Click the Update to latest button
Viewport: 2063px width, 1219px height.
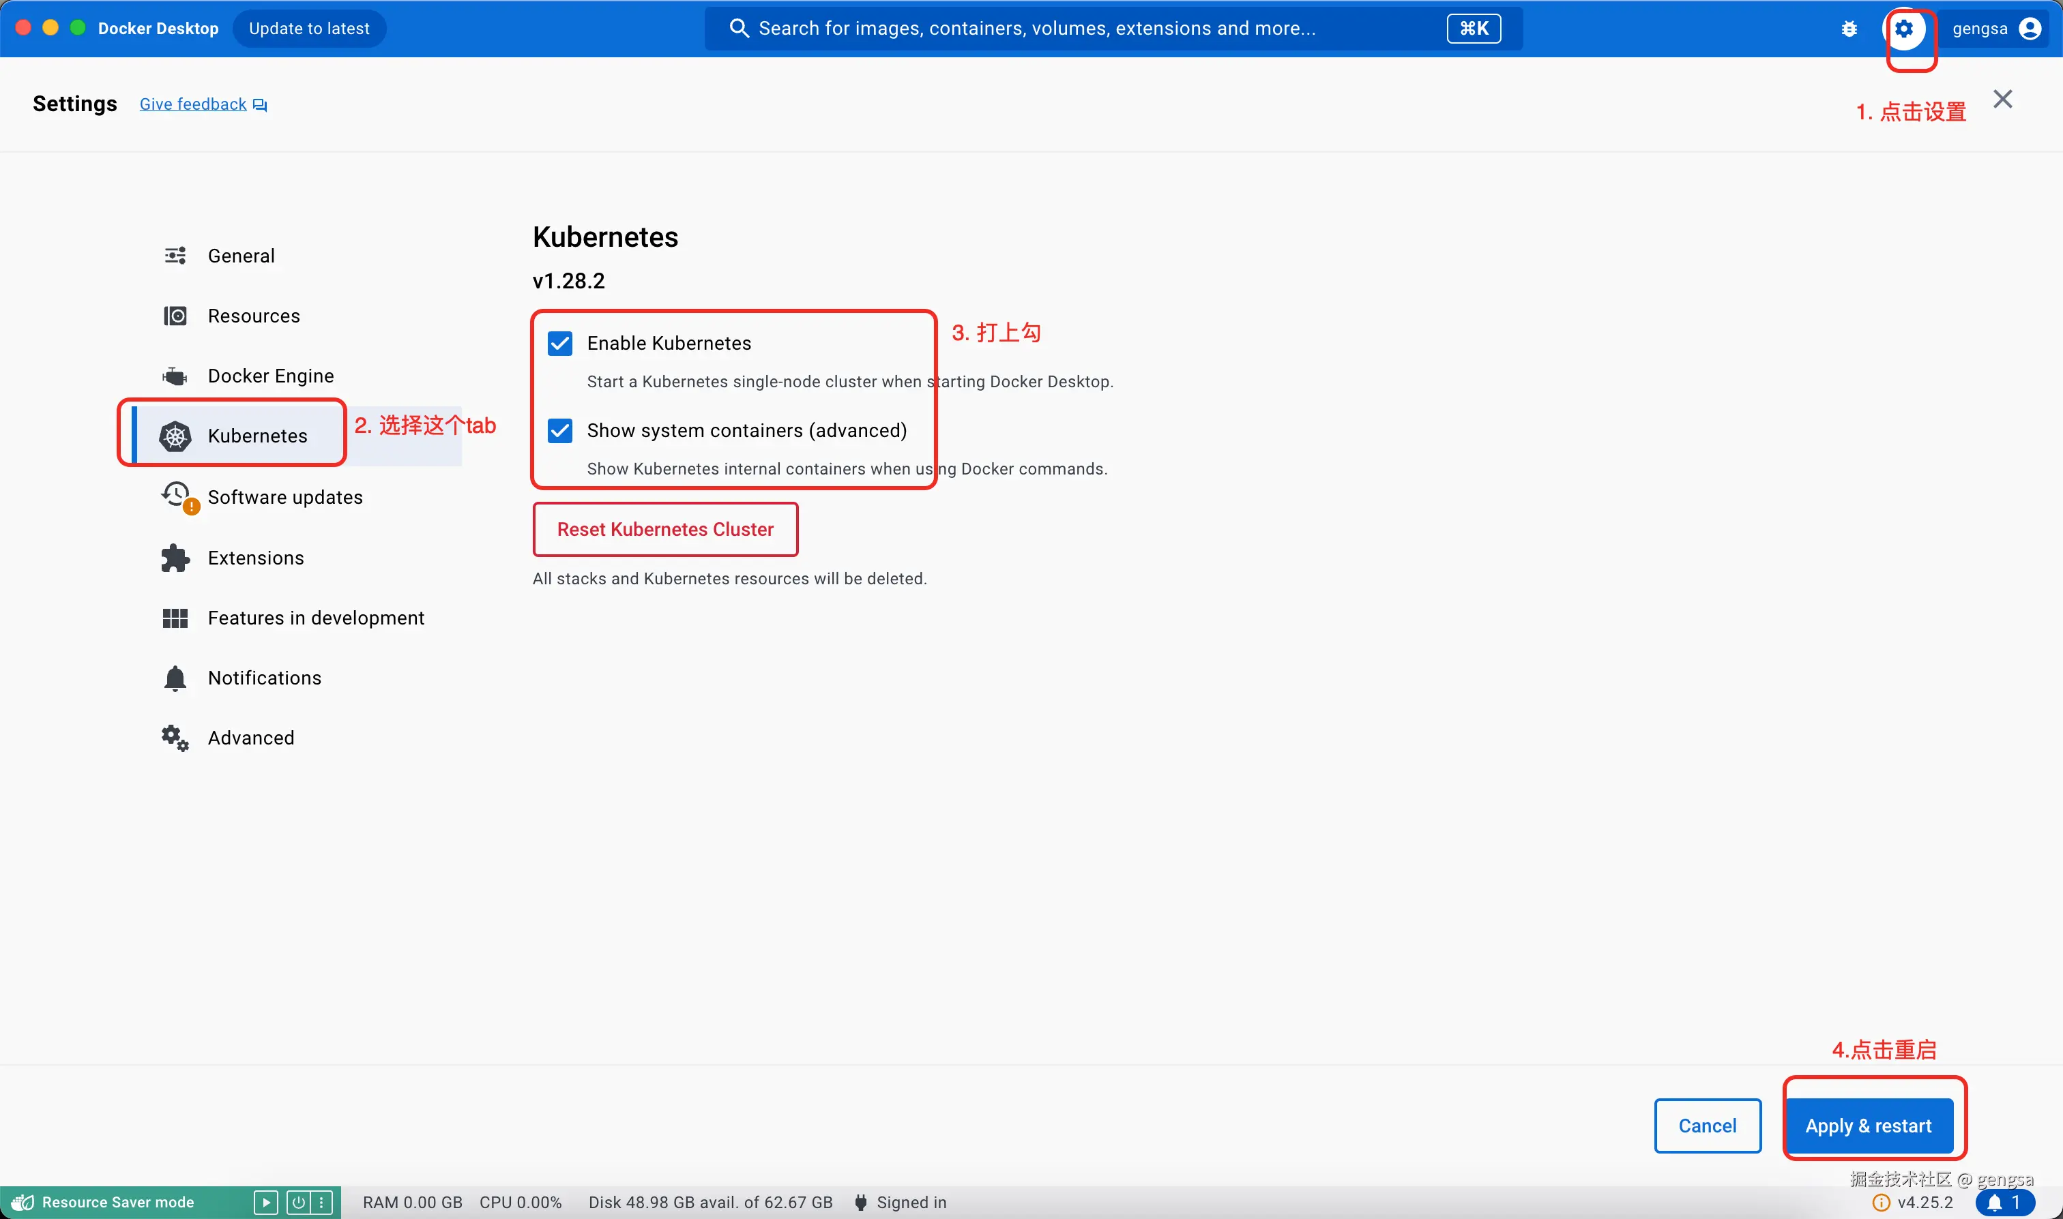(309, 29)
